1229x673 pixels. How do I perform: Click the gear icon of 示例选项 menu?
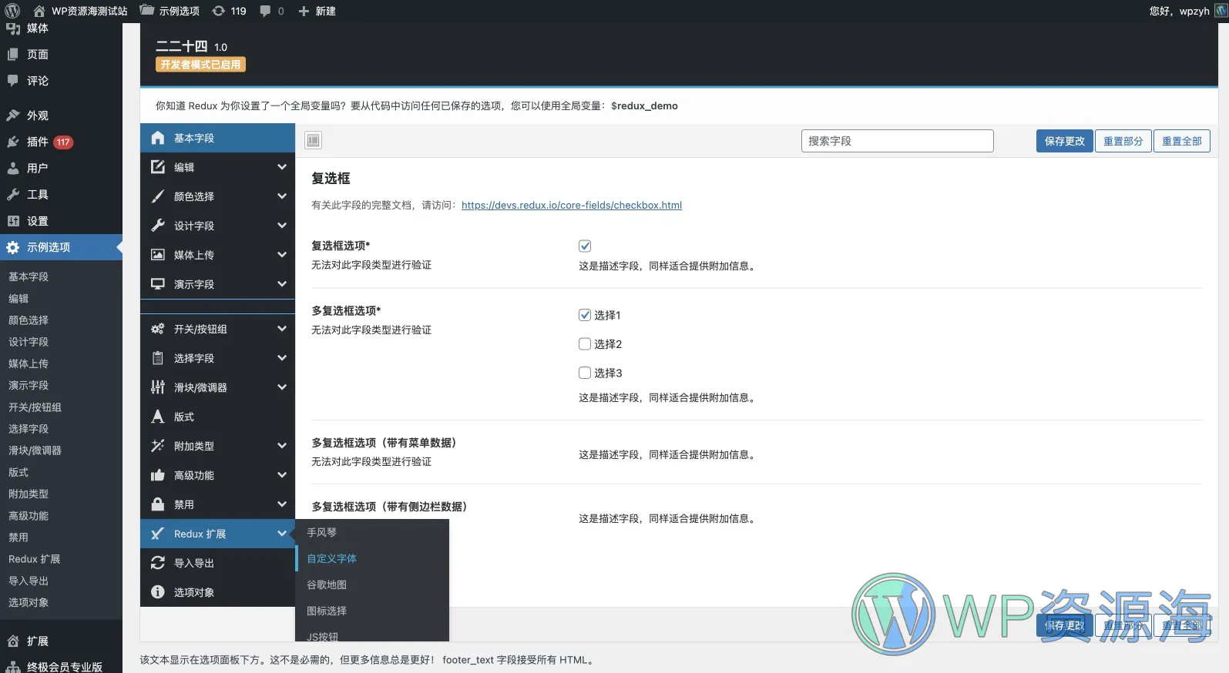(x=13, y=247)
